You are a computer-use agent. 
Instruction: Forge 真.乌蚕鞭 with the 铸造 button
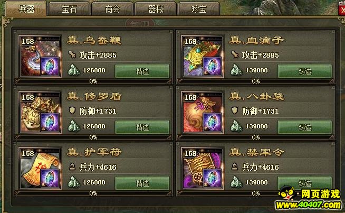coord(142,71)
